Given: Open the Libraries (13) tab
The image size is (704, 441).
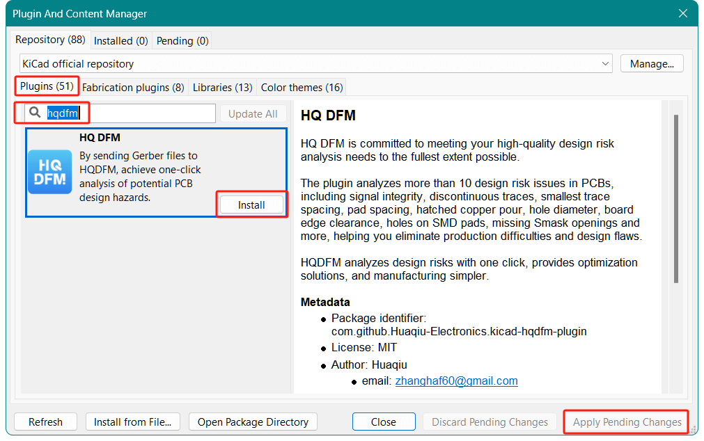Looking at the screenshot, I should (222, 88).
